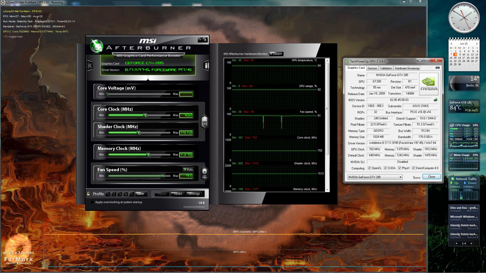Click the Memory Clock value field 1375
This screenshot has width=486, height=273.
pos(186,155)
